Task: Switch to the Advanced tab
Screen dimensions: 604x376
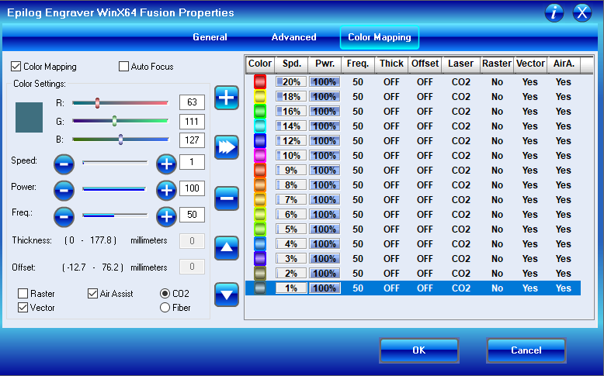Action: click(294, 37)
